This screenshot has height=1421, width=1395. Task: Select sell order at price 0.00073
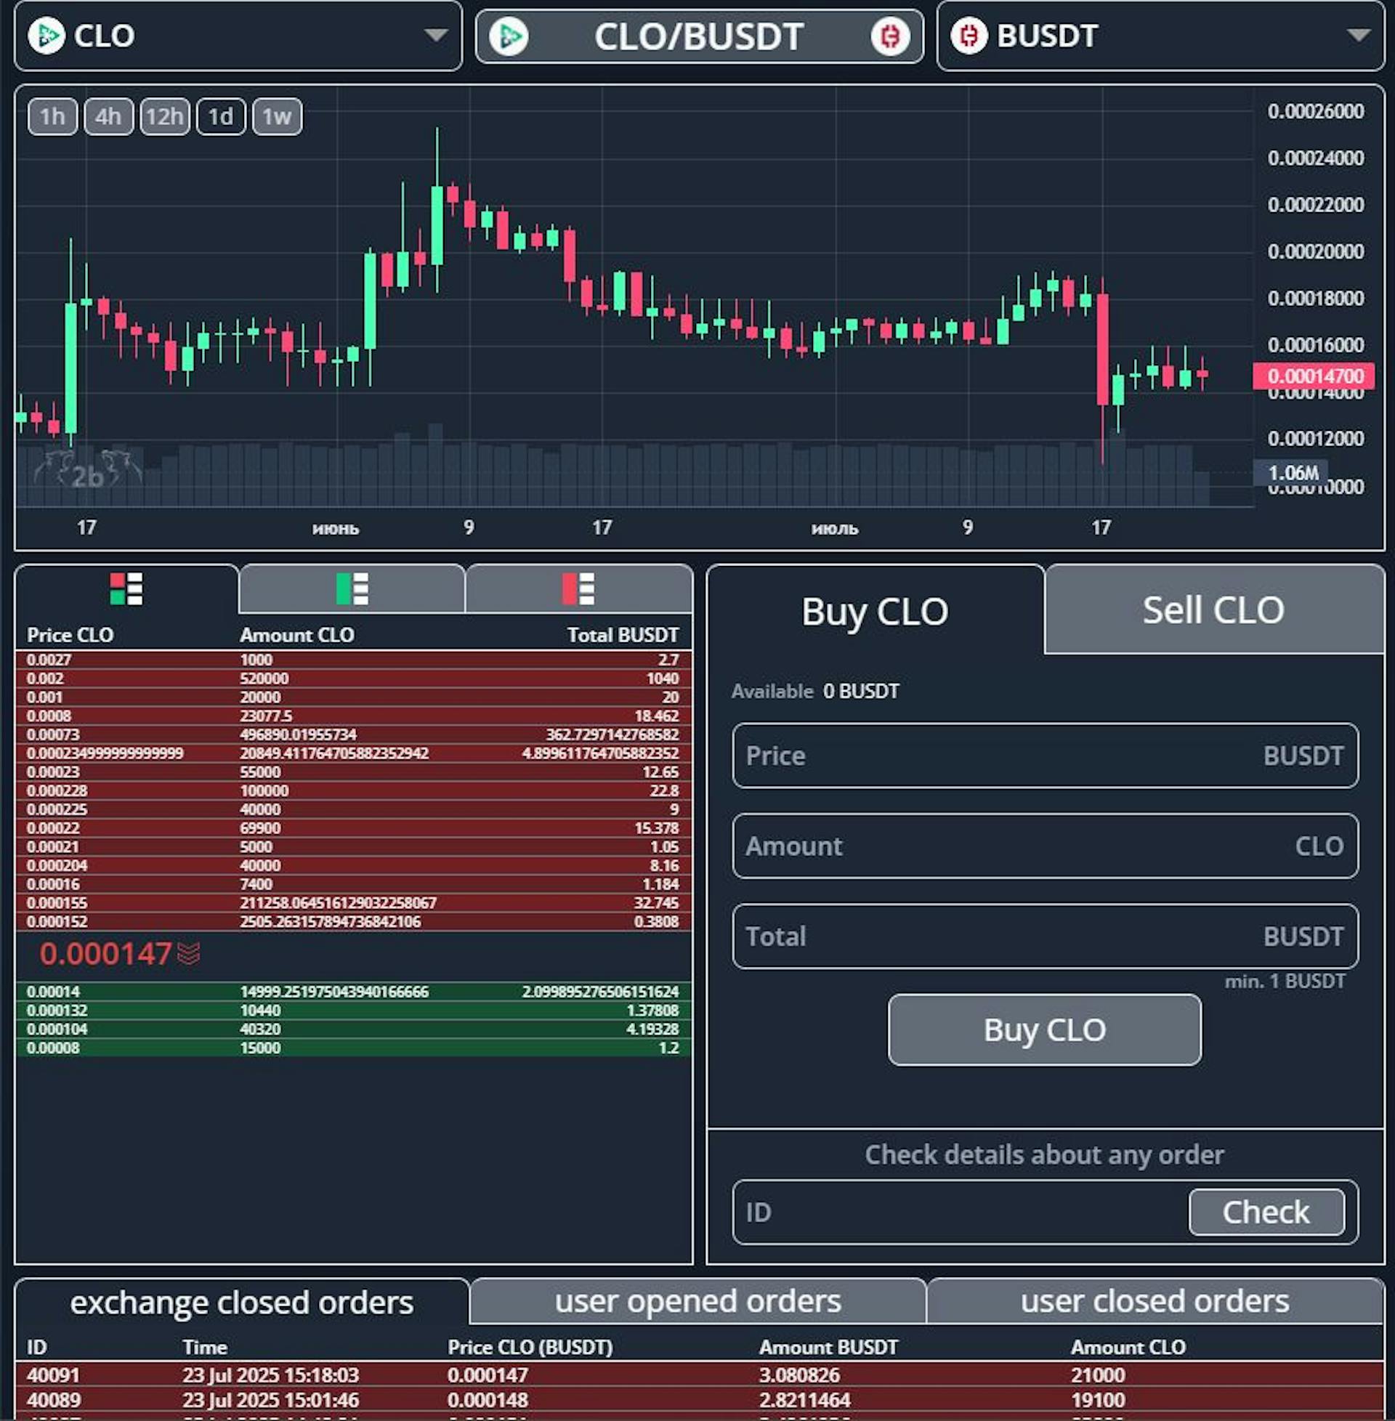pyautogui.click(x=353, y=734)
